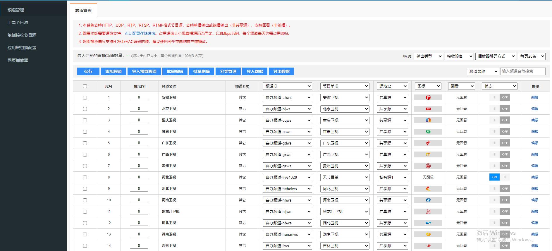Select the checkbox for 北京卫视 row
Screen dimensions: 552x251
pos(85,109)
